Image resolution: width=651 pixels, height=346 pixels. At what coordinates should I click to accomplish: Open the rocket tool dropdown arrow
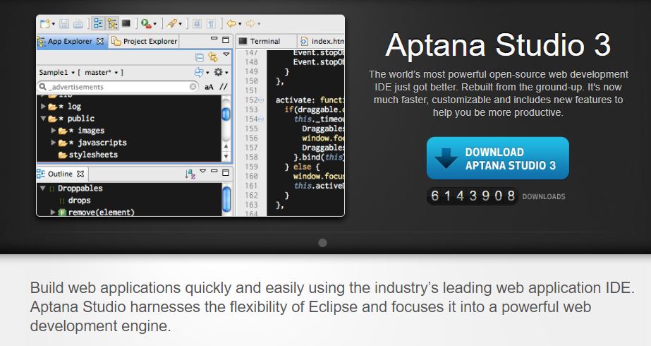[x=180, y=24]
